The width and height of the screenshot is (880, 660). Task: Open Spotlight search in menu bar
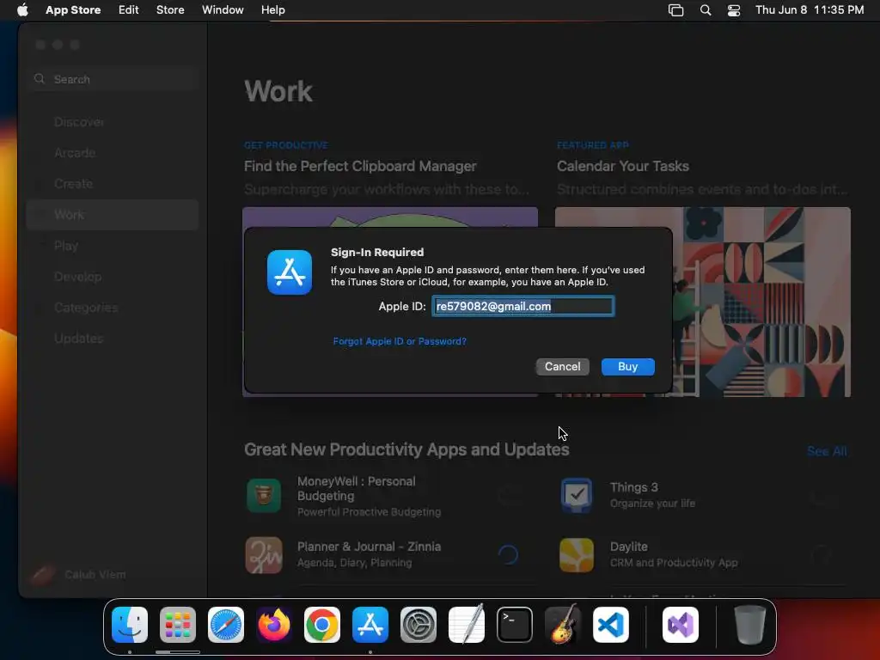point(706,10)
